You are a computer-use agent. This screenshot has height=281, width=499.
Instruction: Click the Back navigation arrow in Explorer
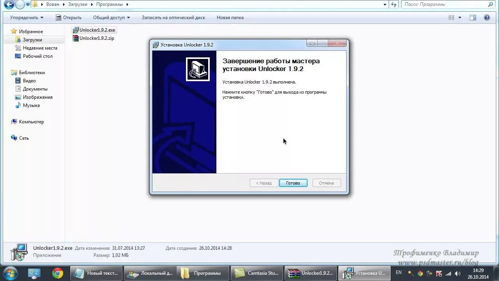click(9, 5)
